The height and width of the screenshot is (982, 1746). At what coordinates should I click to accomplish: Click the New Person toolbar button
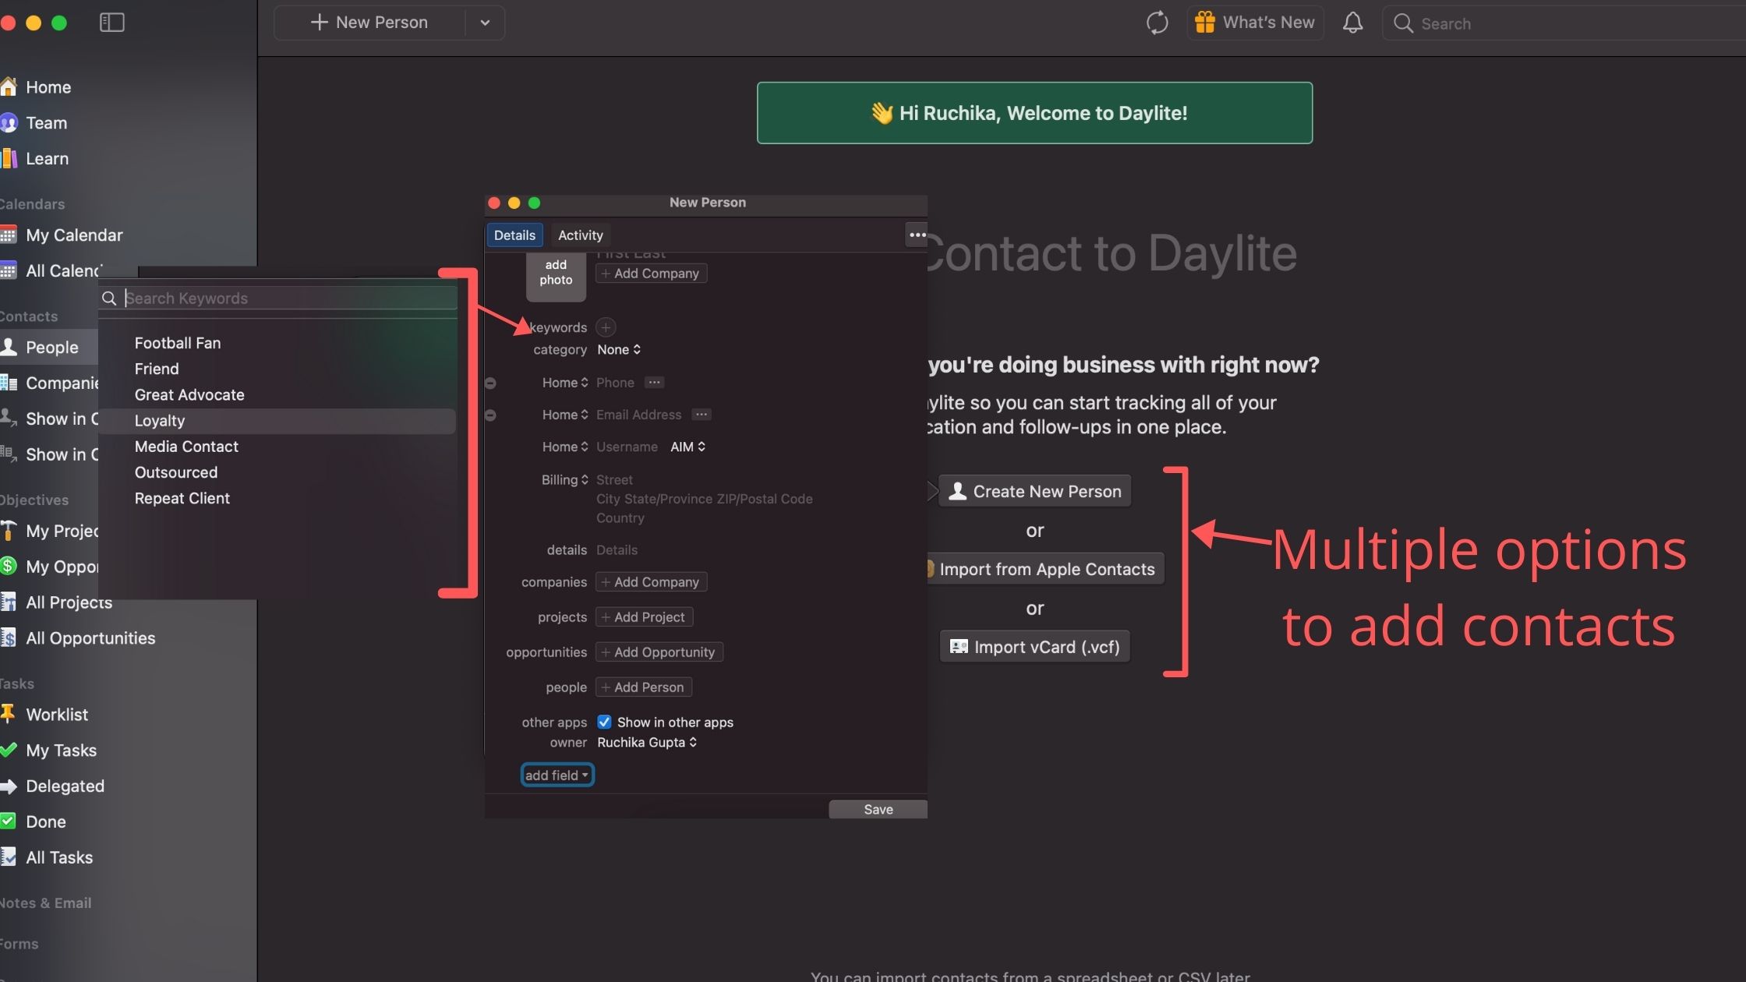pos(369,23)
